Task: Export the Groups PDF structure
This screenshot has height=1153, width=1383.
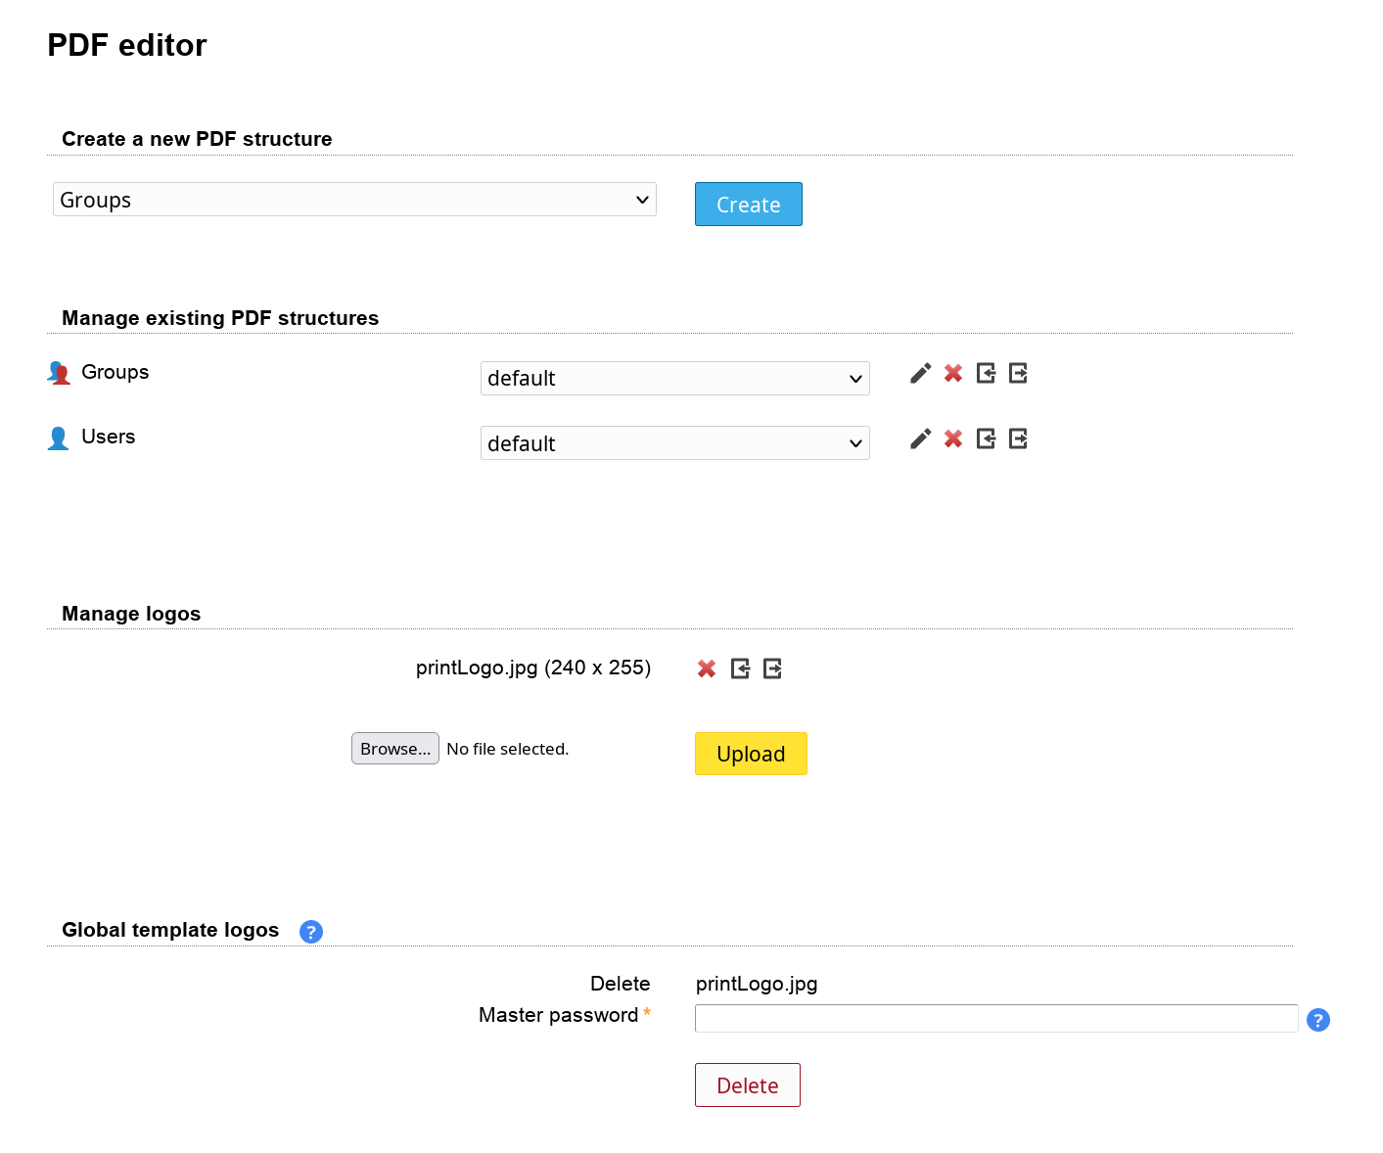Action: coord(1018,374)
